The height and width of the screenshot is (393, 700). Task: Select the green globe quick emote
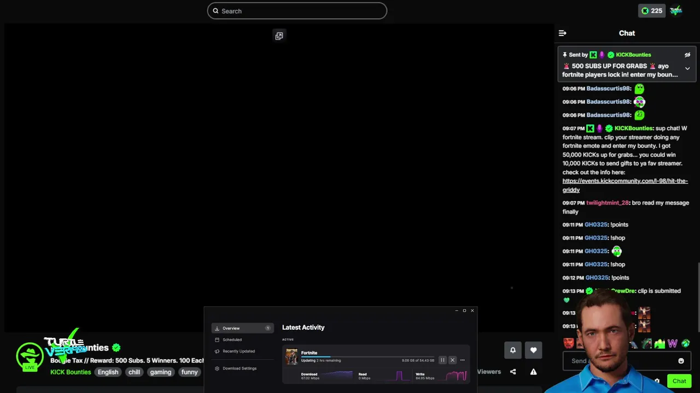pyautogui.click(x=686, y=343)
